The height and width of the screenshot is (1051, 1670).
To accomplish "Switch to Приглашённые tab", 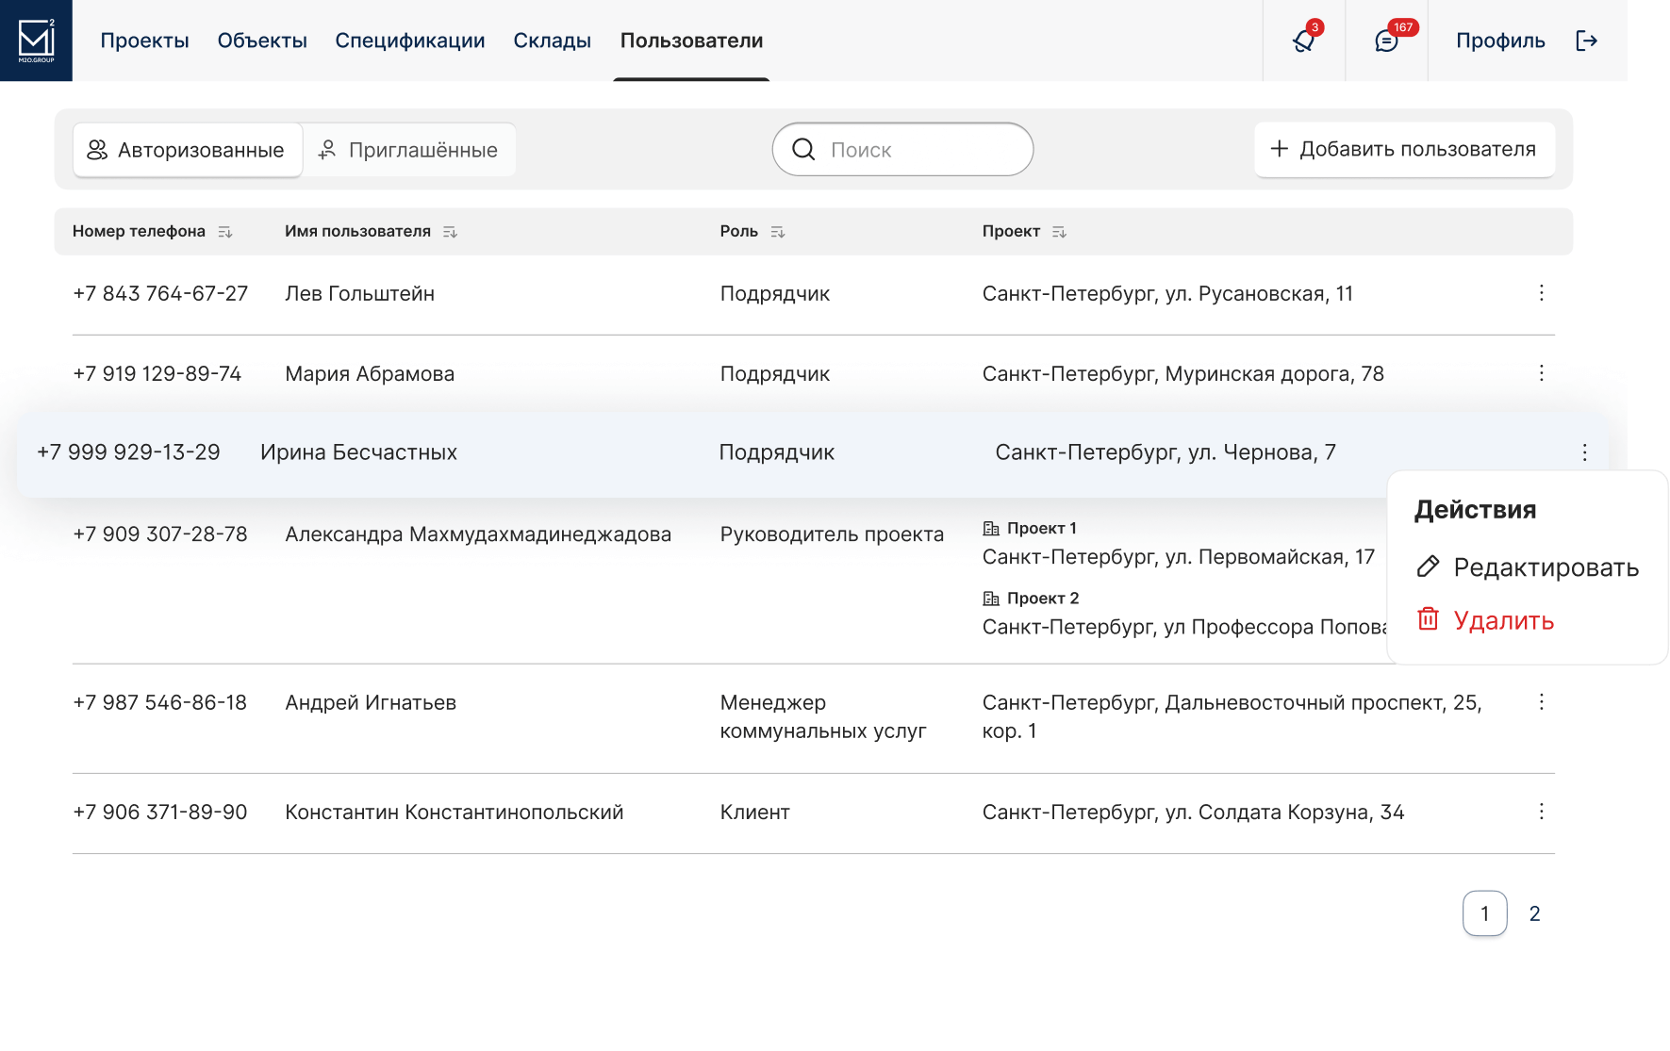I will (409, 150).
